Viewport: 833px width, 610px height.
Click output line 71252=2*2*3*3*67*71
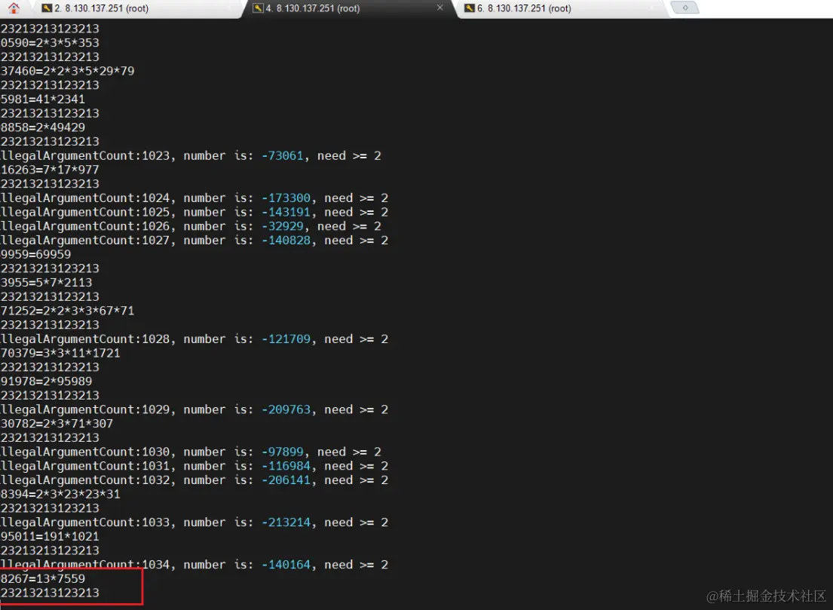[67, 311]
